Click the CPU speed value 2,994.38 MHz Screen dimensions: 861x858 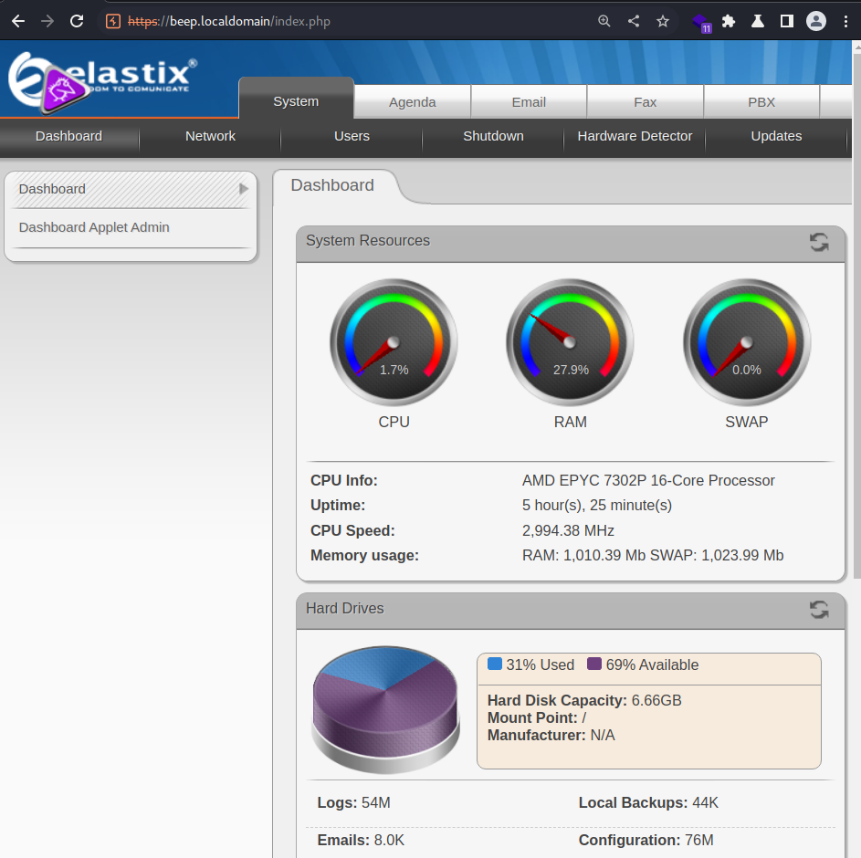coord(568,530)
